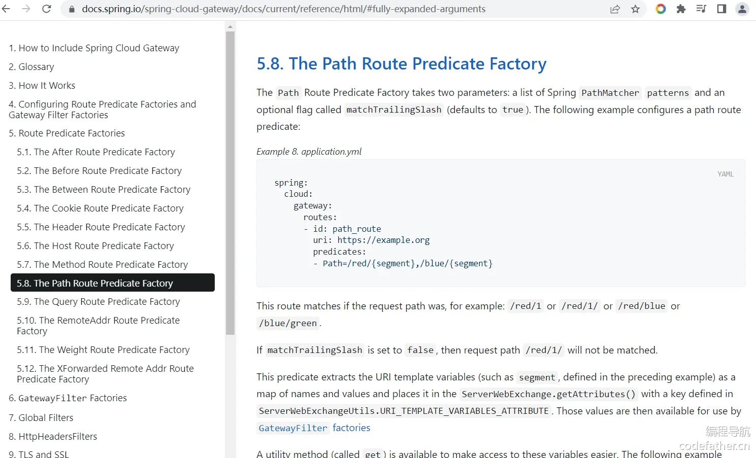
Task: Open the '7. Global Filters' section
Action: click(41, 418)
